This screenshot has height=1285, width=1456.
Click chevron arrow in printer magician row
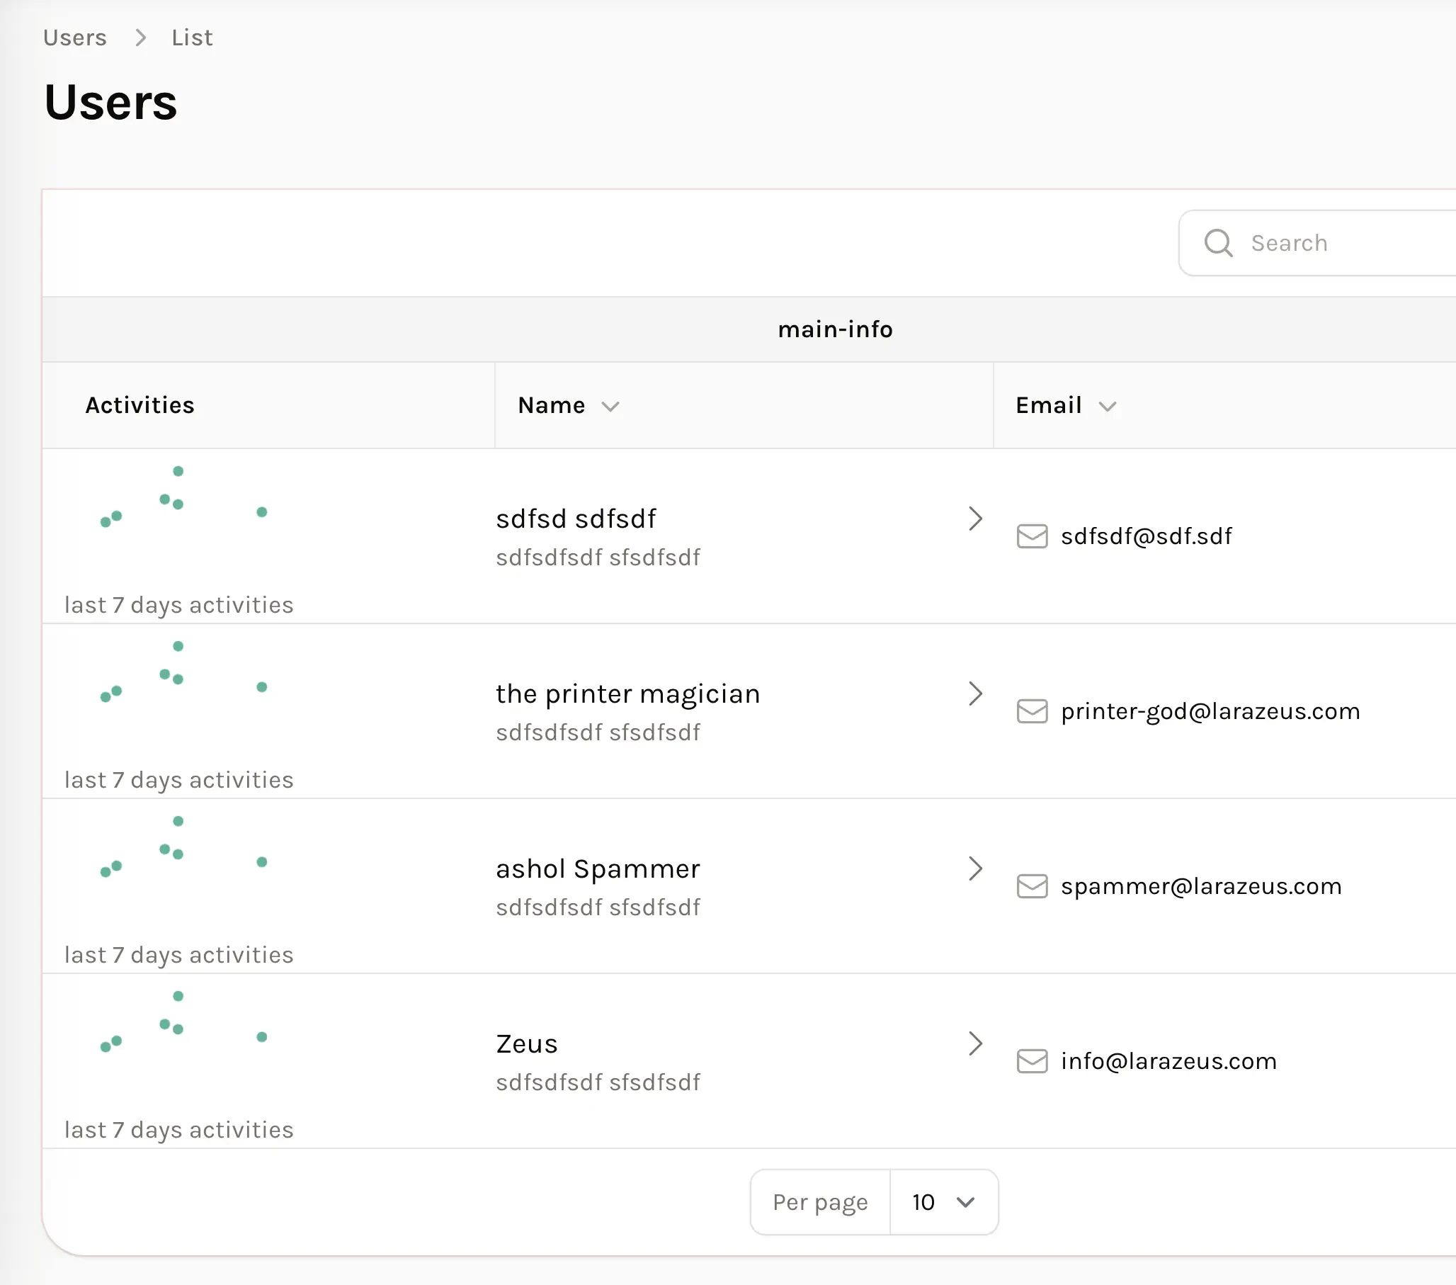click(975, 694)
